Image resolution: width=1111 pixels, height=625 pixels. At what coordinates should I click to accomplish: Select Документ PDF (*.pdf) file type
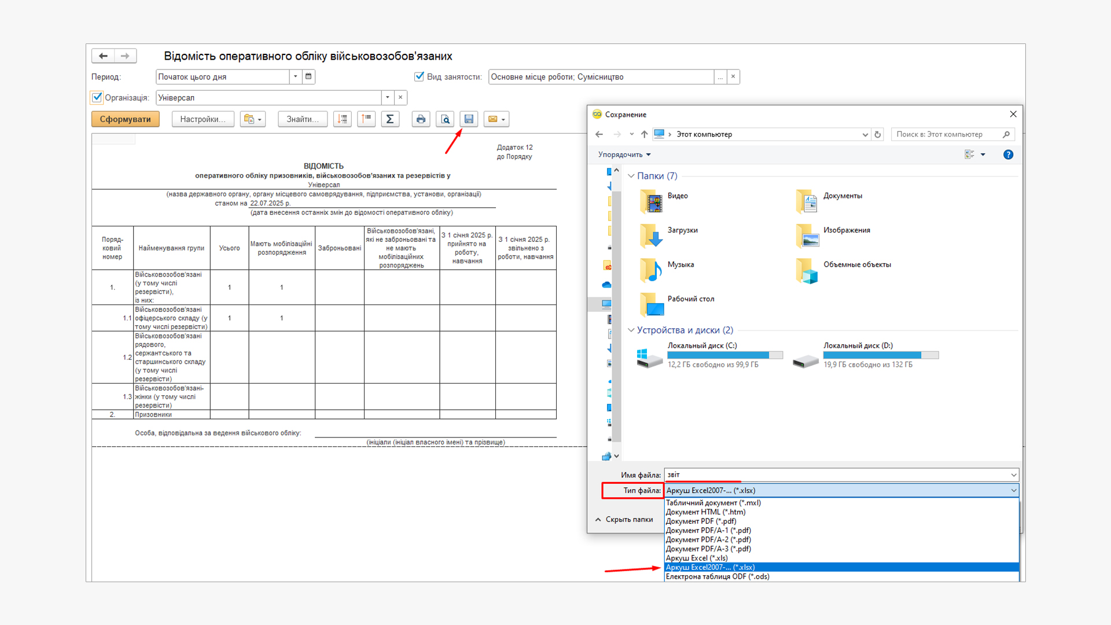[701, 521]
